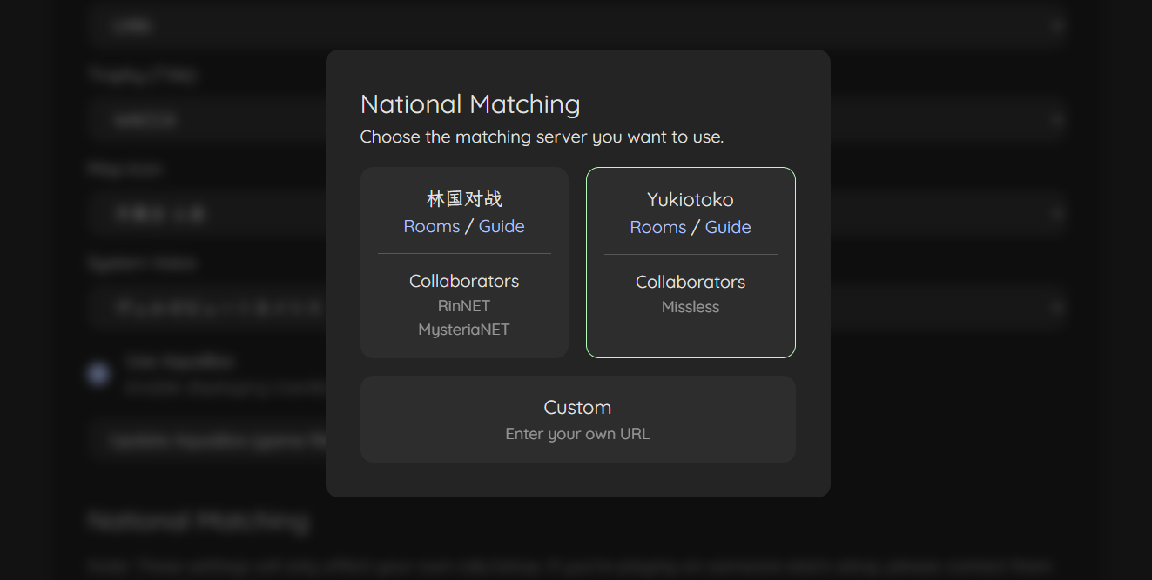
Task: Click blurred National Matching section heading
Action: [x=199, y=522]
